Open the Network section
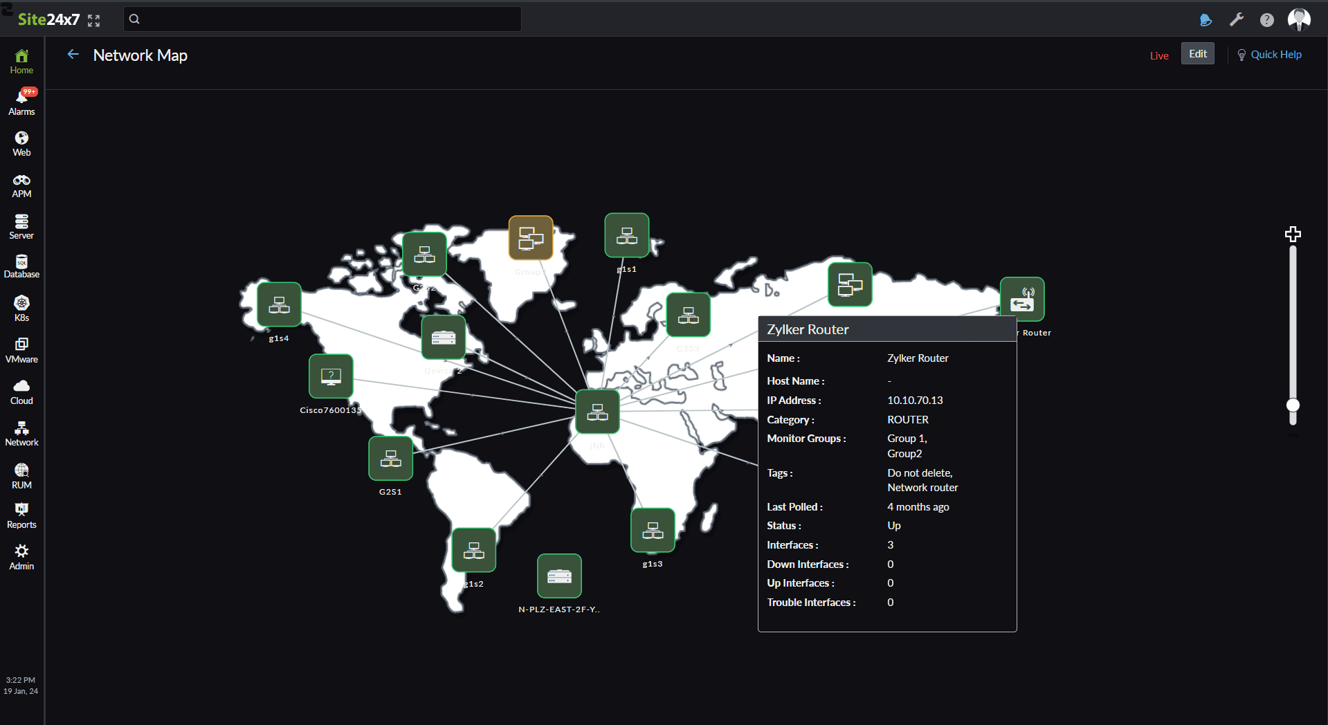 21,434
